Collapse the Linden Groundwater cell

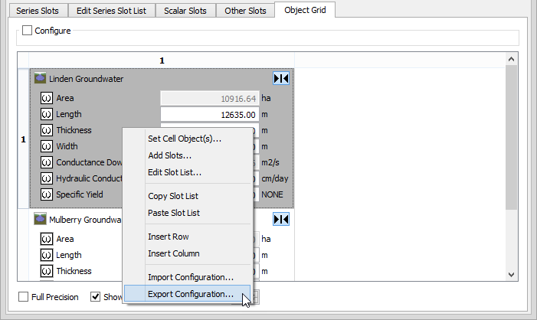pos(281,78)
